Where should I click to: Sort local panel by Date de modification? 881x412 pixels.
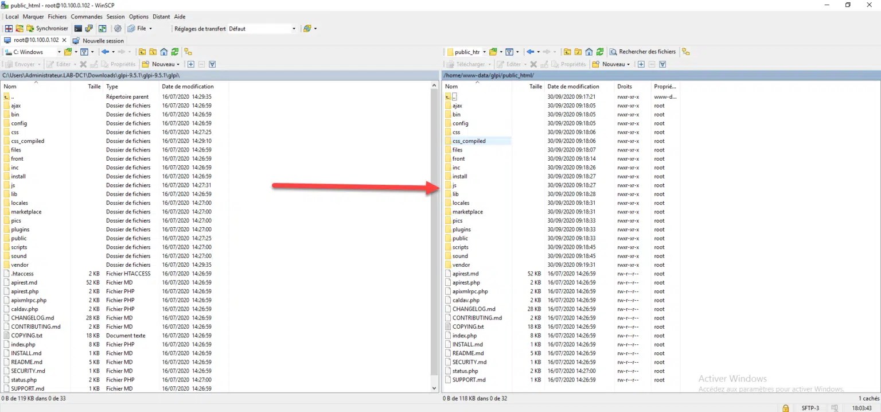click(x=188, y=87)
